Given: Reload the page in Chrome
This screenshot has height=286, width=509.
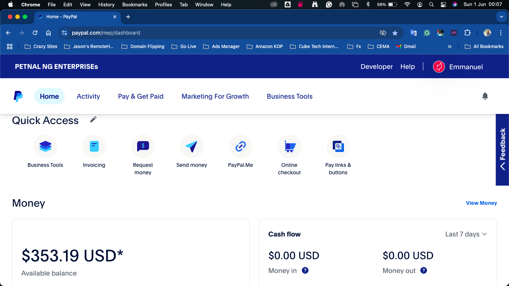Looking at the screenshot, I should pyautogui.click(x=35, y=33).
